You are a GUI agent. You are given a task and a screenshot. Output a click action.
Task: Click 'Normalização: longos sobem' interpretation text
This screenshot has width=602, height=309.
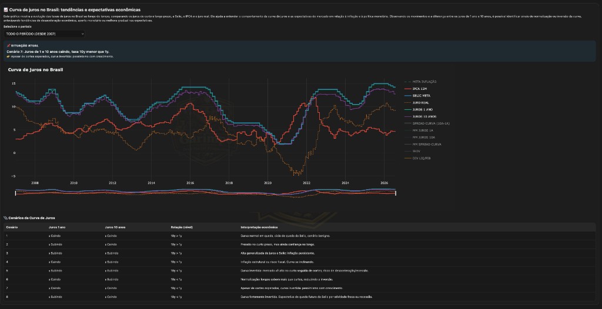[x=286, y=280]
